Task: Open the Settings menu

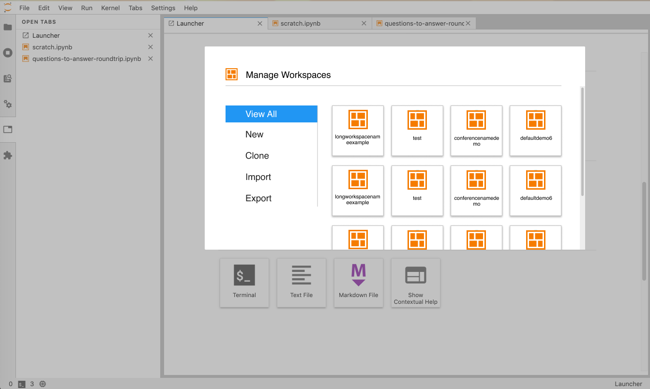Action: (x=163, y=8)
